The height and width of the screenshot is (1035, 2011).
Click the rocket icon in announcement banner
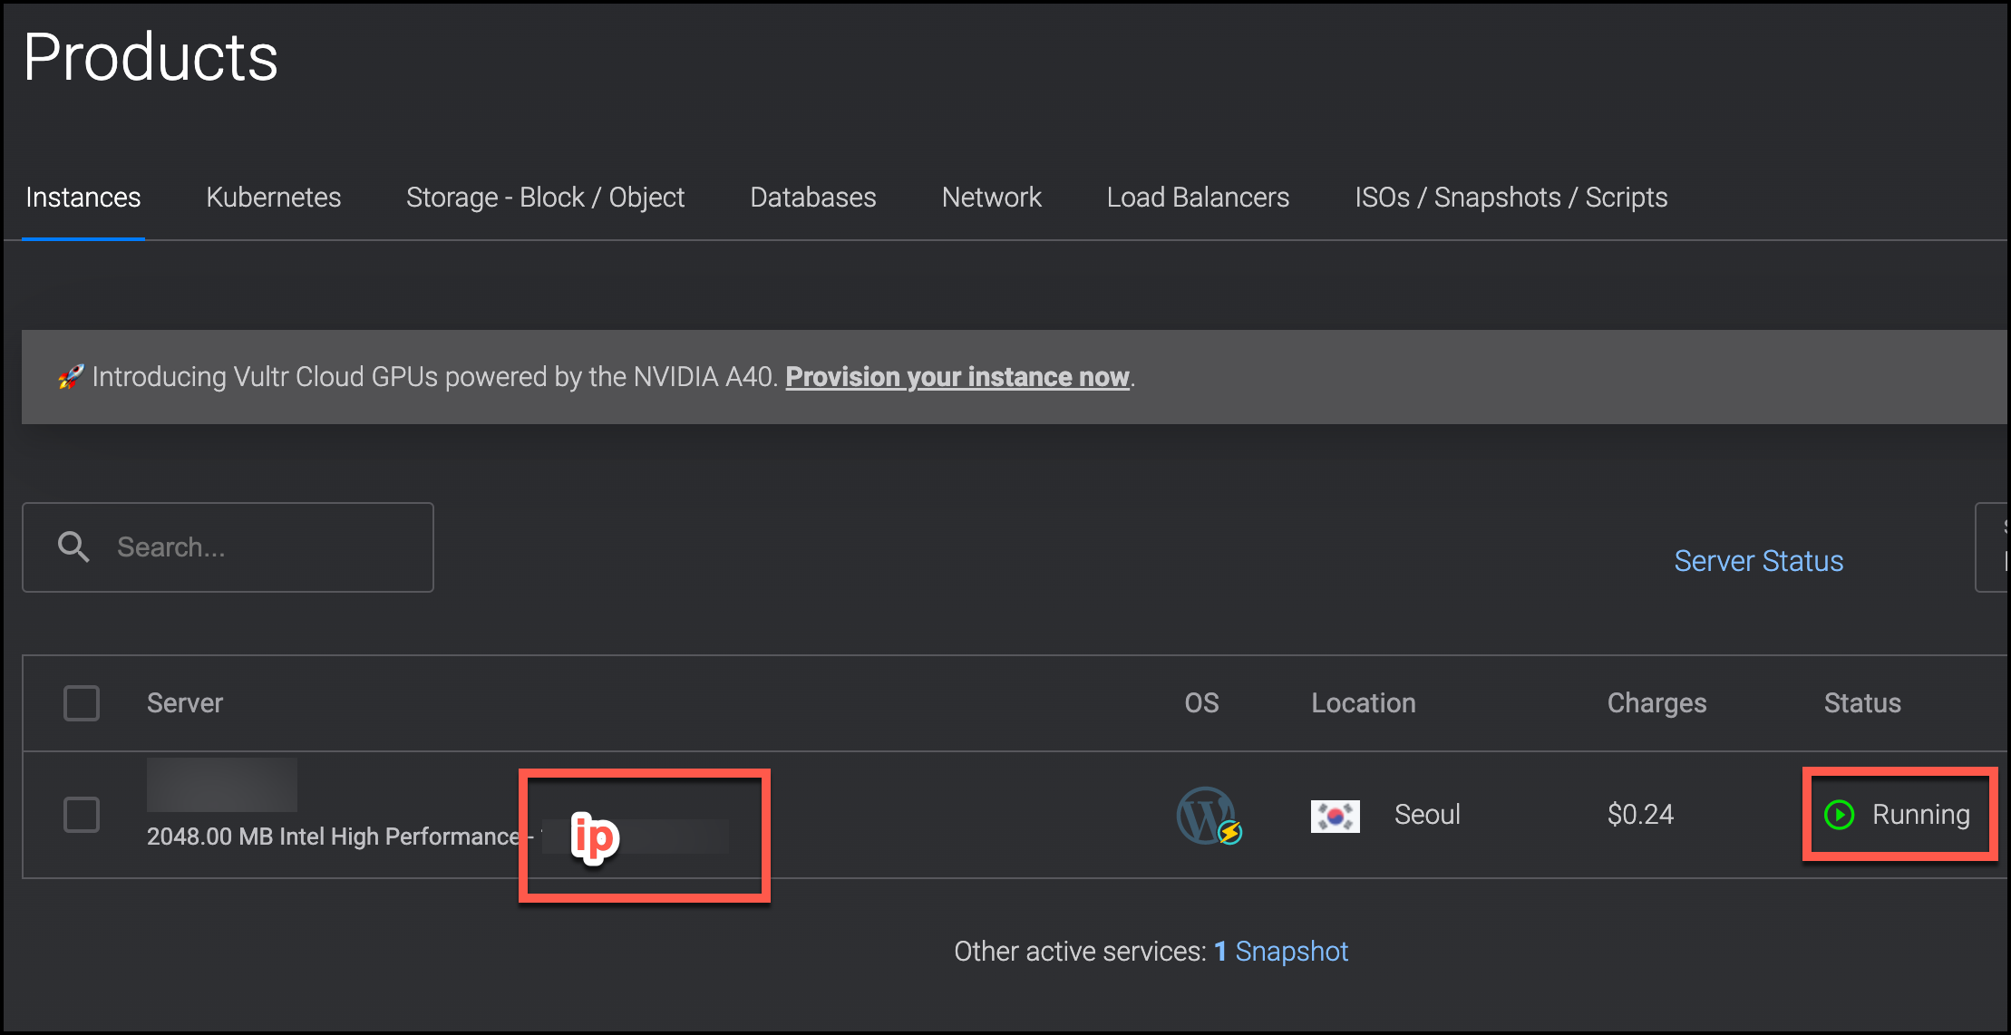pyautogui.click(x=71, y=376)
